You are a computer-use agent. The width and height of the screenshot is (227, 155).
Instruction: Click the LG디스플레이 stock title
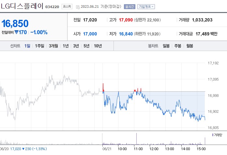[x=22, y=6]
